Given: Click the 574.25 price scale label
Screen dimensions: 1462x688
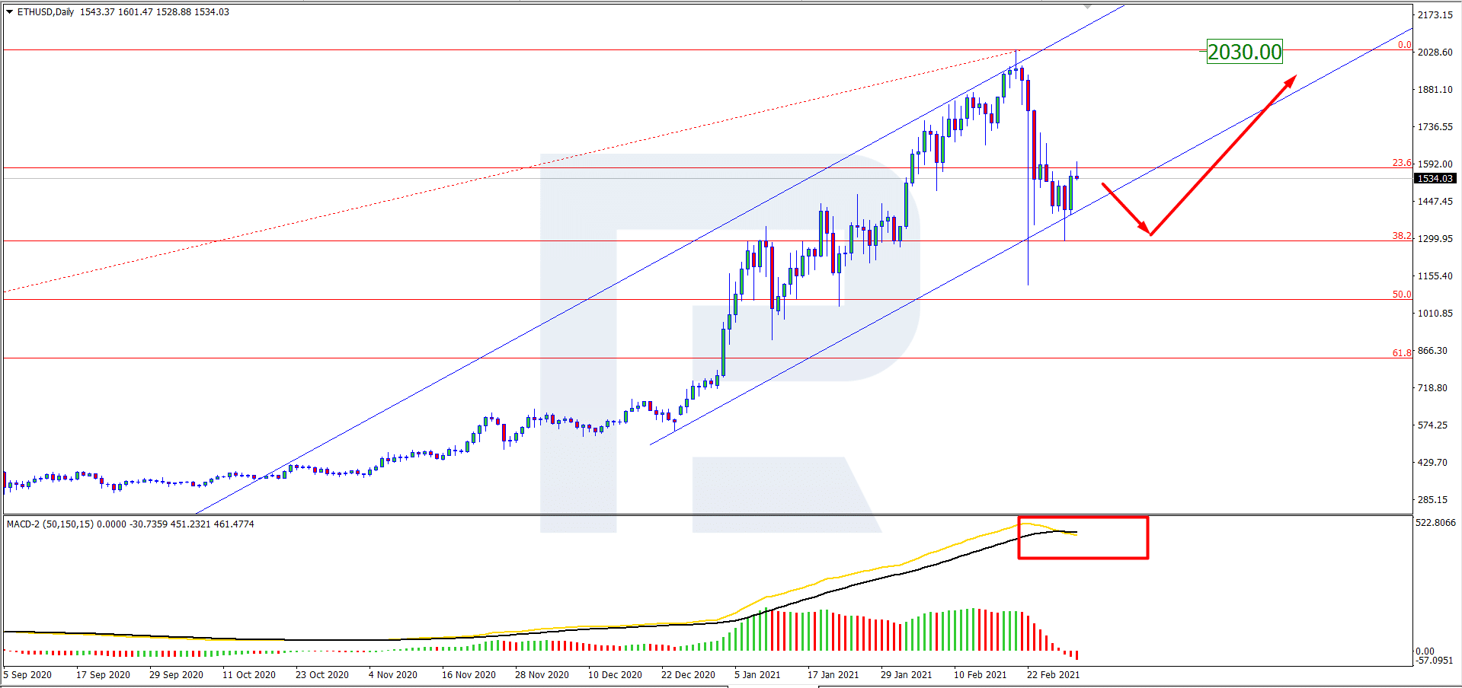Looking at the screenshot, I should pyautogui.click(x=1432, y=425).
